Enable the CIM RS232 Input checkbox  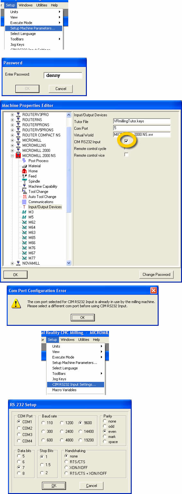(x=127, y=141)
